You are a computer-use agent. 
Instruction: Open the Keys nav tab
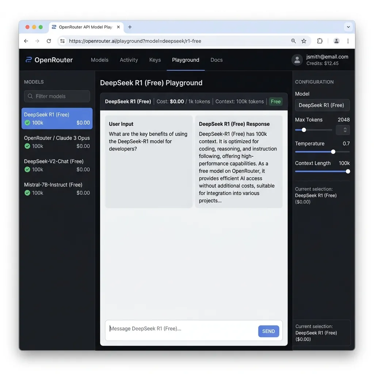(155, 60)
